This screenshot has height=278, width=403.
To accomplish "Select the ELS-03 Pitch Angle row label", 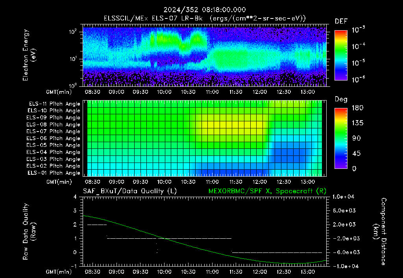I will 53,159.
